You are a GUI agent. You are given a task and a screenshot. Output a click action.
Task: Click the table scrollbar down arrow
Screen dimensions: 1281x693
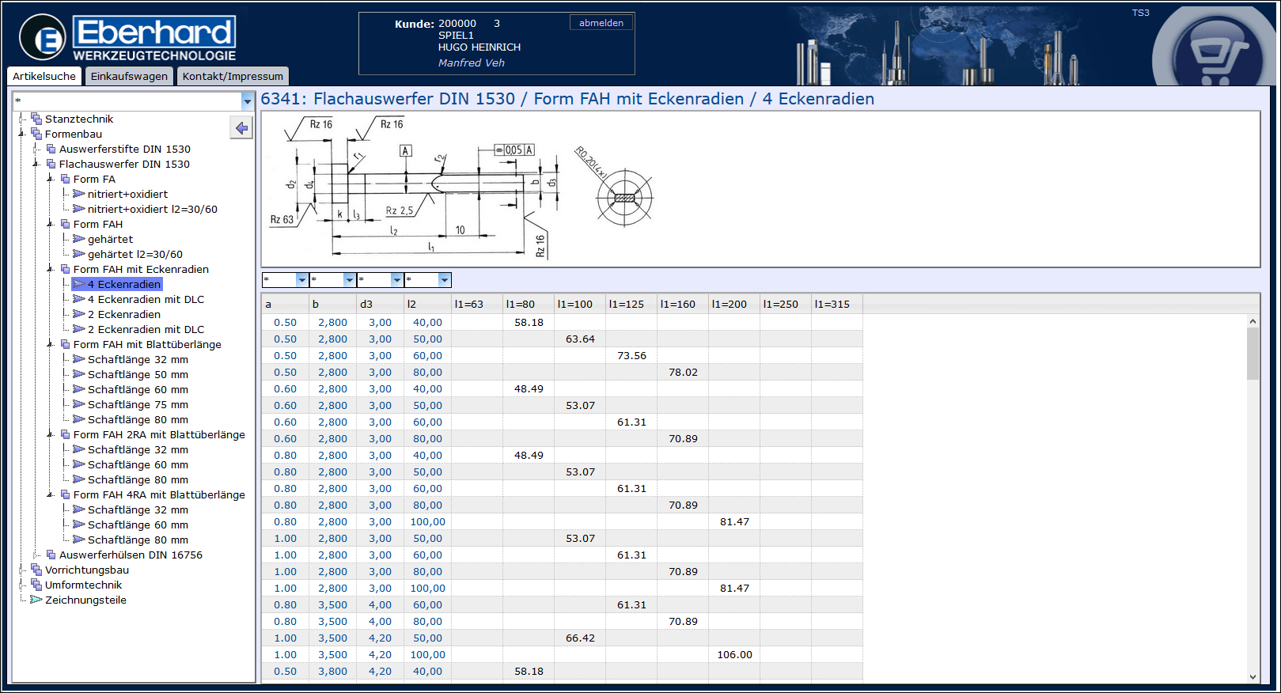coord(1253,676)
